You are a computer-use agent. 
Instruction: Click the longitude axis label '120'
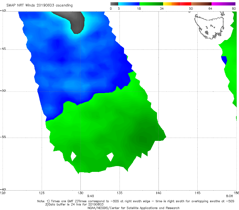pyautogui.click(x=3, y=193)
